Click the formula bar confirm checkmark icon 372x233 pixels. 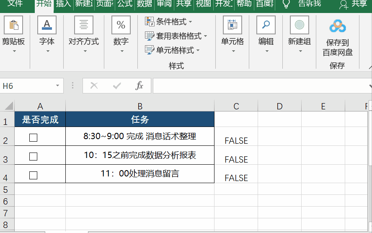click(117, 85)
